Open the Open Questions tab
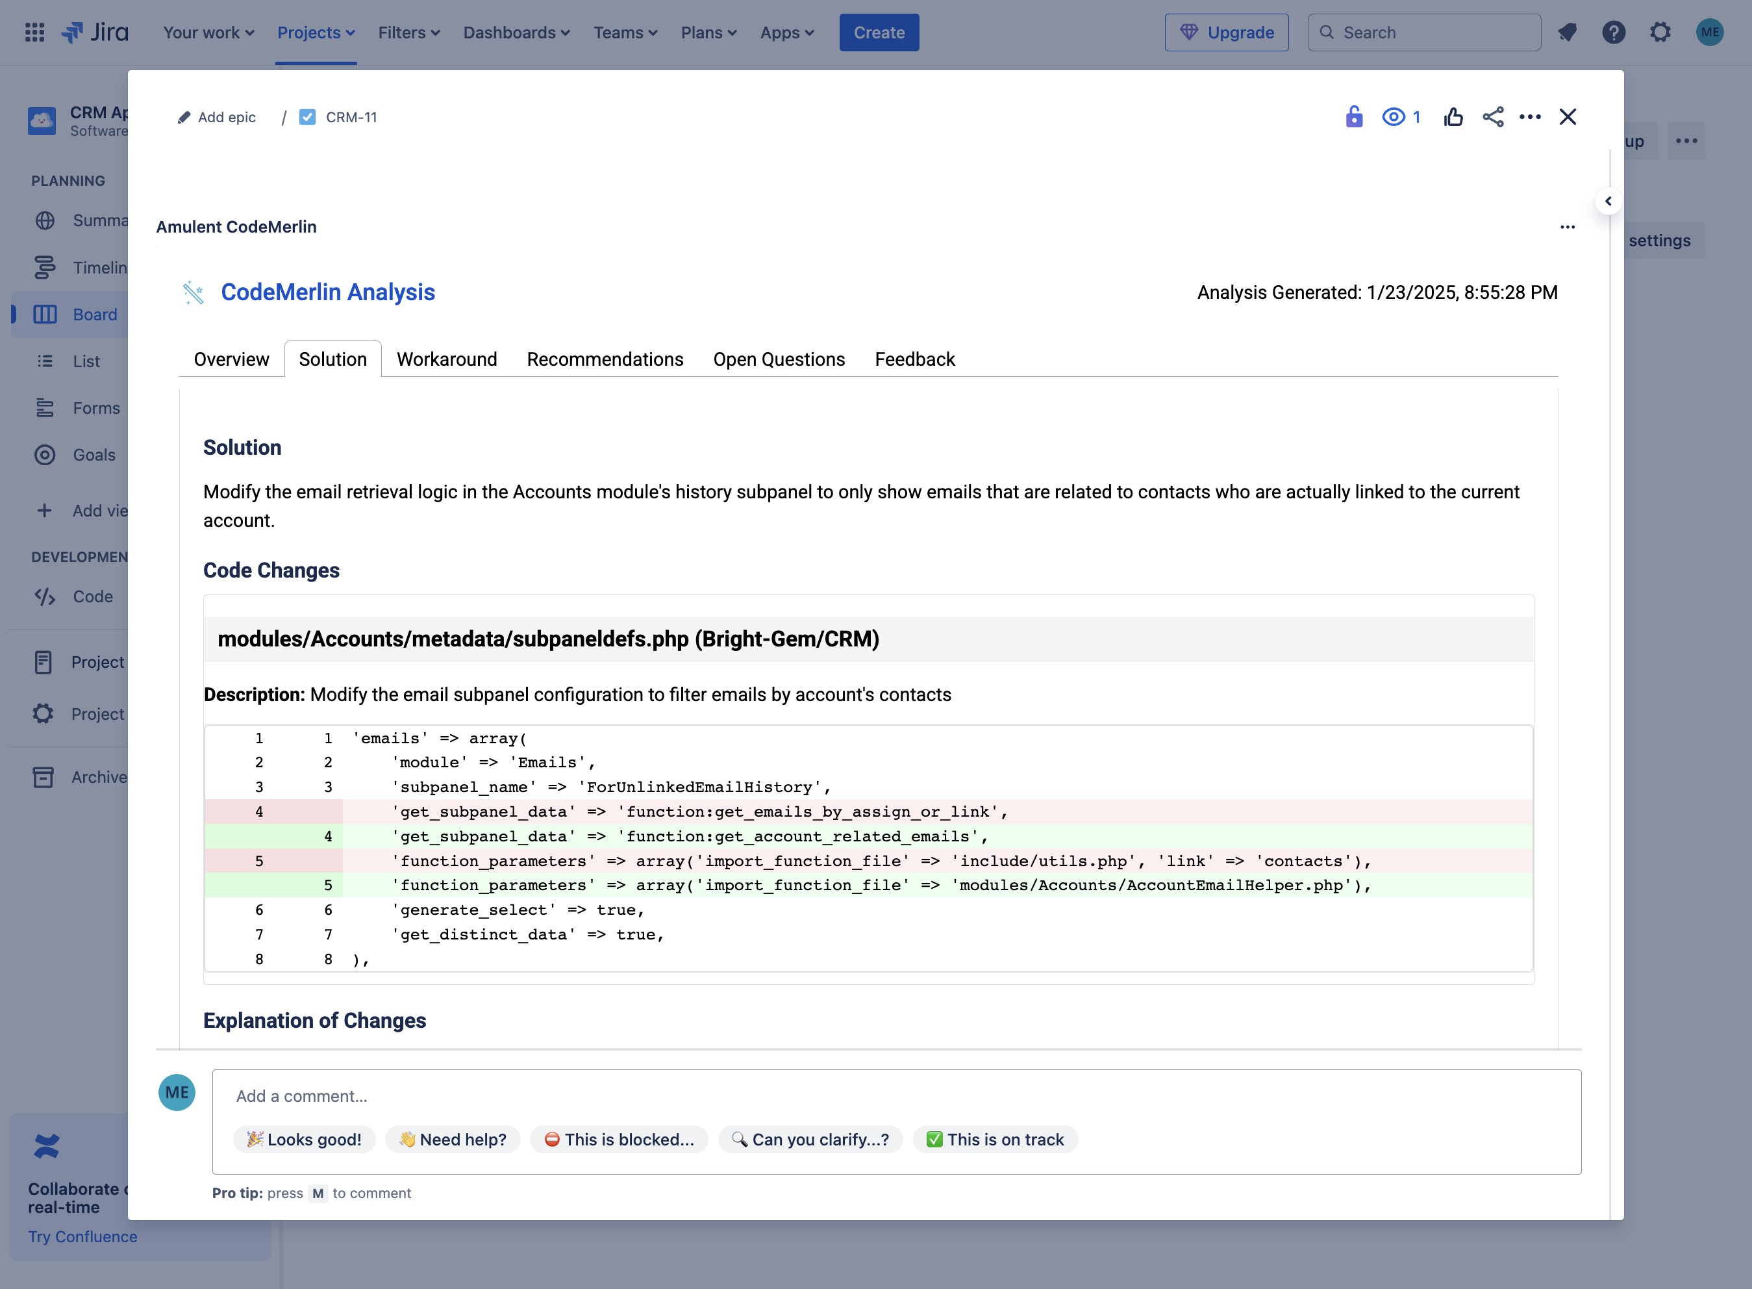Image resolution: width=1752 pixels, height=1289 pixels. coord(779,360)
